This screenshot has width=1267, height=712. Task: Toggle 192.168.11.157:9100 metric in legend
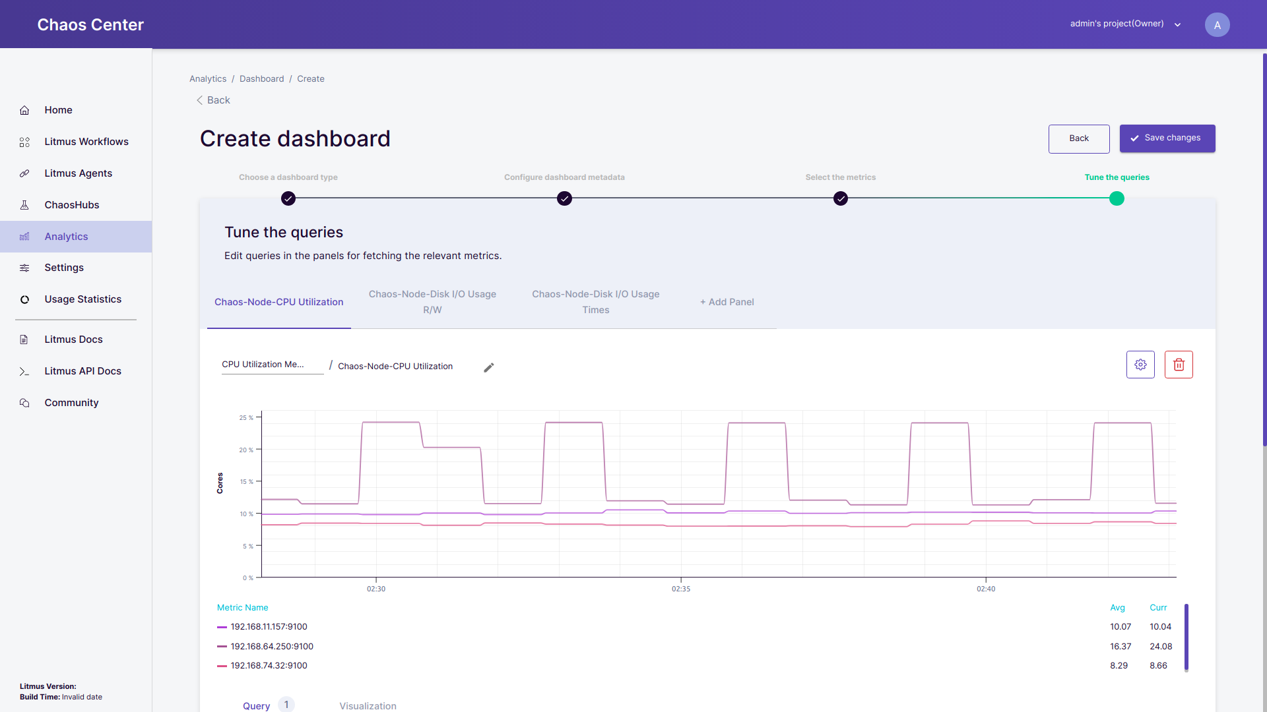click(x=268, y=627)
